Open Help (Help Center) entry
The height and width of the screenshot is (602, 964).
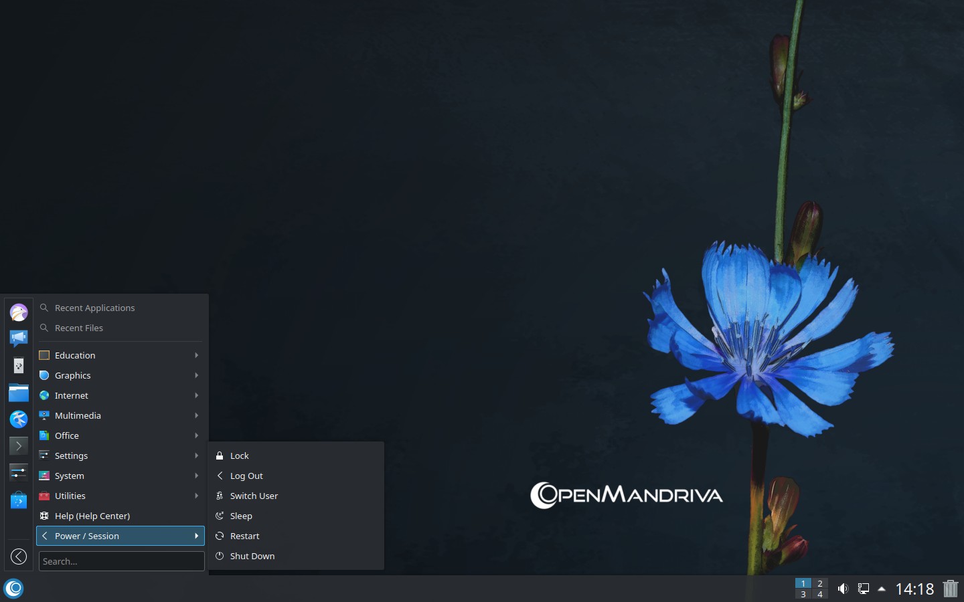pos(92,516)
